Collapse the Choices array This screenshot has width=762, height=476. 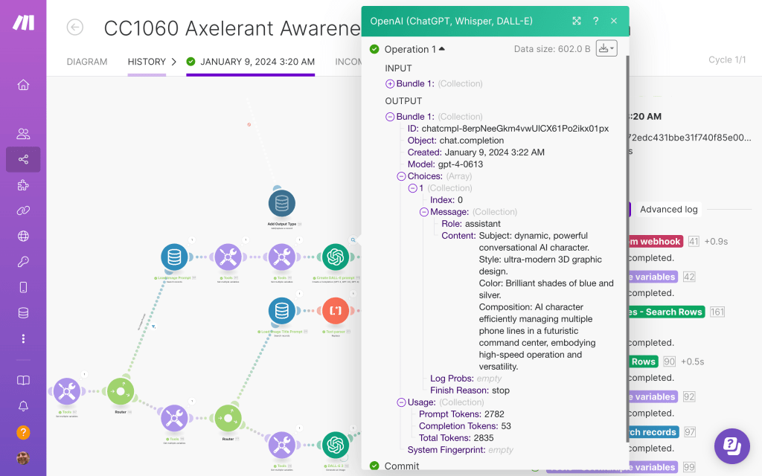402,176
